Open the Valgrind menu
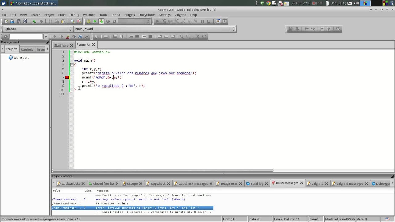Screen dimensions: 395x222 click(x=180, y=15)
